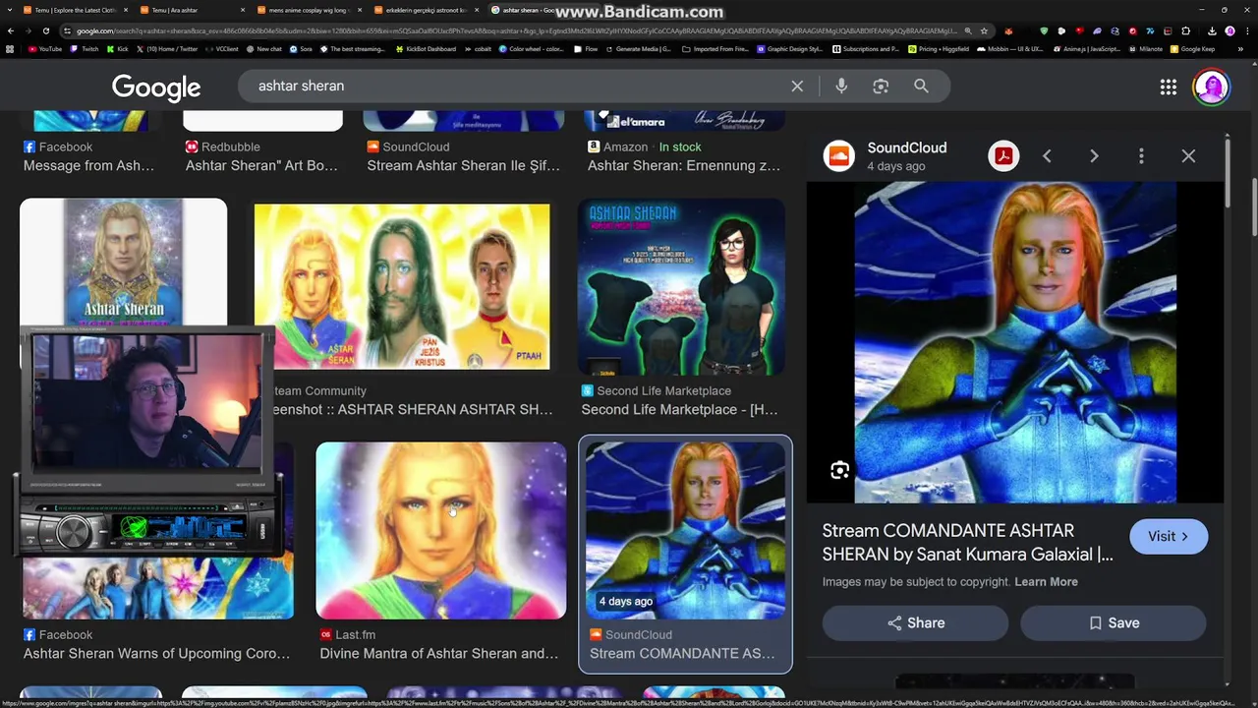Go to Google home via logo
Viewport: 1258px width, 708px height.
tap(156, 88)
